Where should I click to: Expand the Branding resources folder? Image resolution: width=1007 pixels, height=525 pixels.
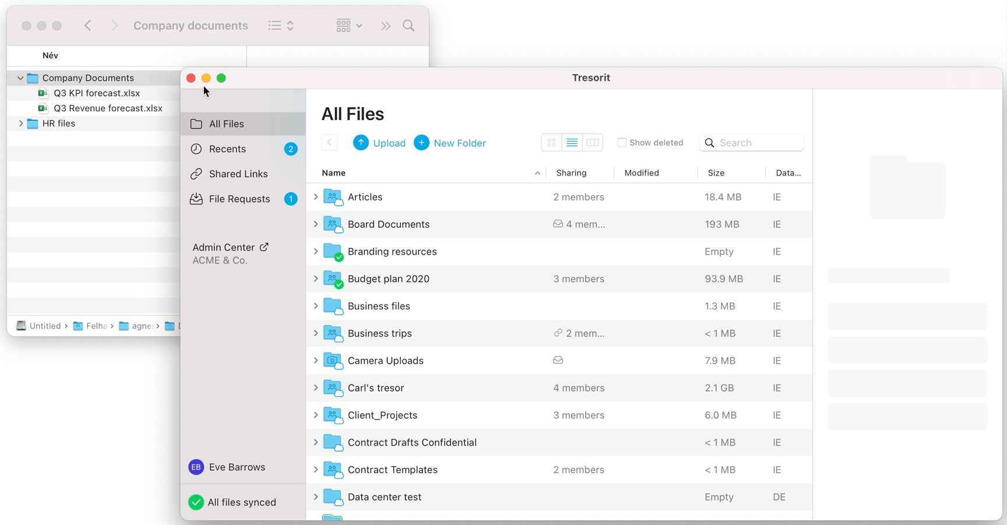(316, 252)
